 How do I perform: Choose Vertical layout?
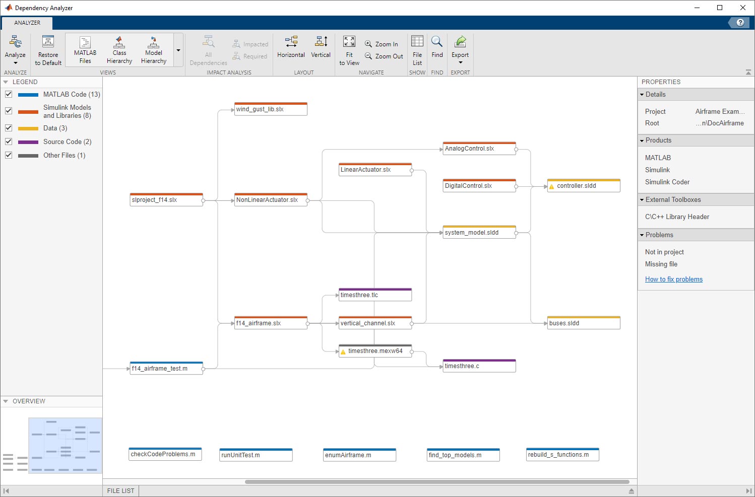[x=321, y=47]
